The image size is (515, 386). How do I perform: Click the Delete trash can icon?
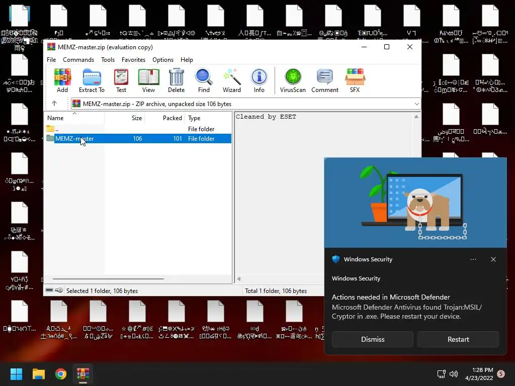tap(177, 80)
